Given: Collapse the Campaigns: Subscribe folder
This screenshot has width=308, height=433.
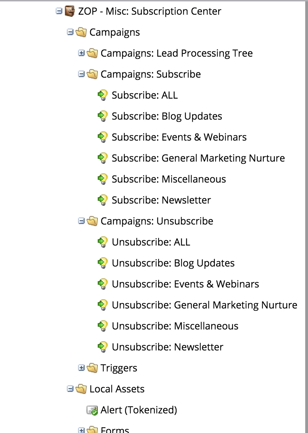Looking at the screenshot, I should (x=81, y=74).
